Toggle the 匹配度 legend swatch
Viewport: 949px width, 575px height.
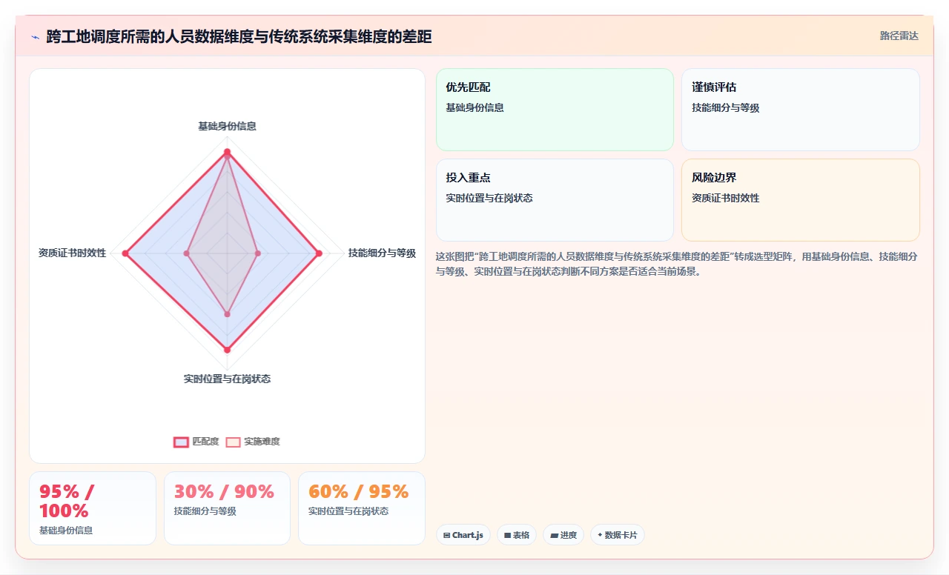(x=181, y=442)
